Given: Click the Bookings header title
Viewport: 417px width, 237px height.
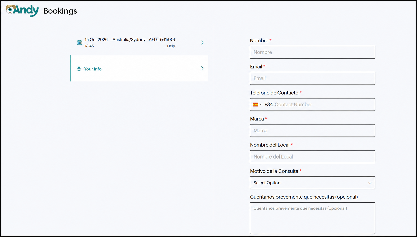Looking at the screenshot, I should [60, 11].
